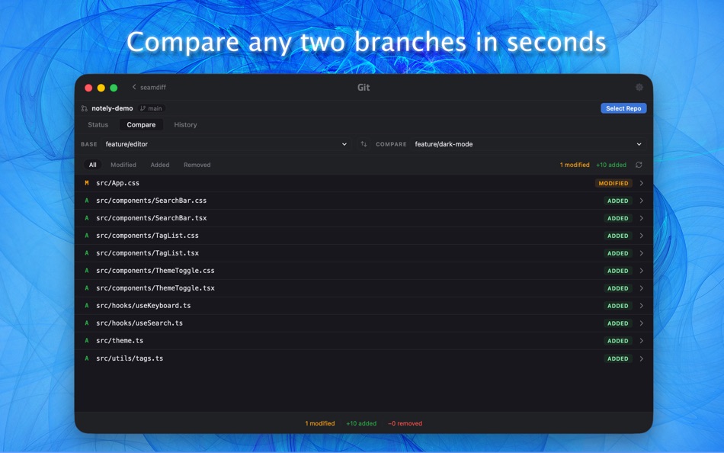The height and width of the screenshot is (453, 724).
Task: Expand chevron for ThemeToggle.tsx row
Action: (x=642, y=288)
